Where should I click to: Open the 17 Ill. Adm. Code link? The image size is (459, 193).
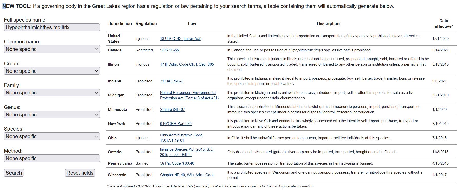(187, 64)
